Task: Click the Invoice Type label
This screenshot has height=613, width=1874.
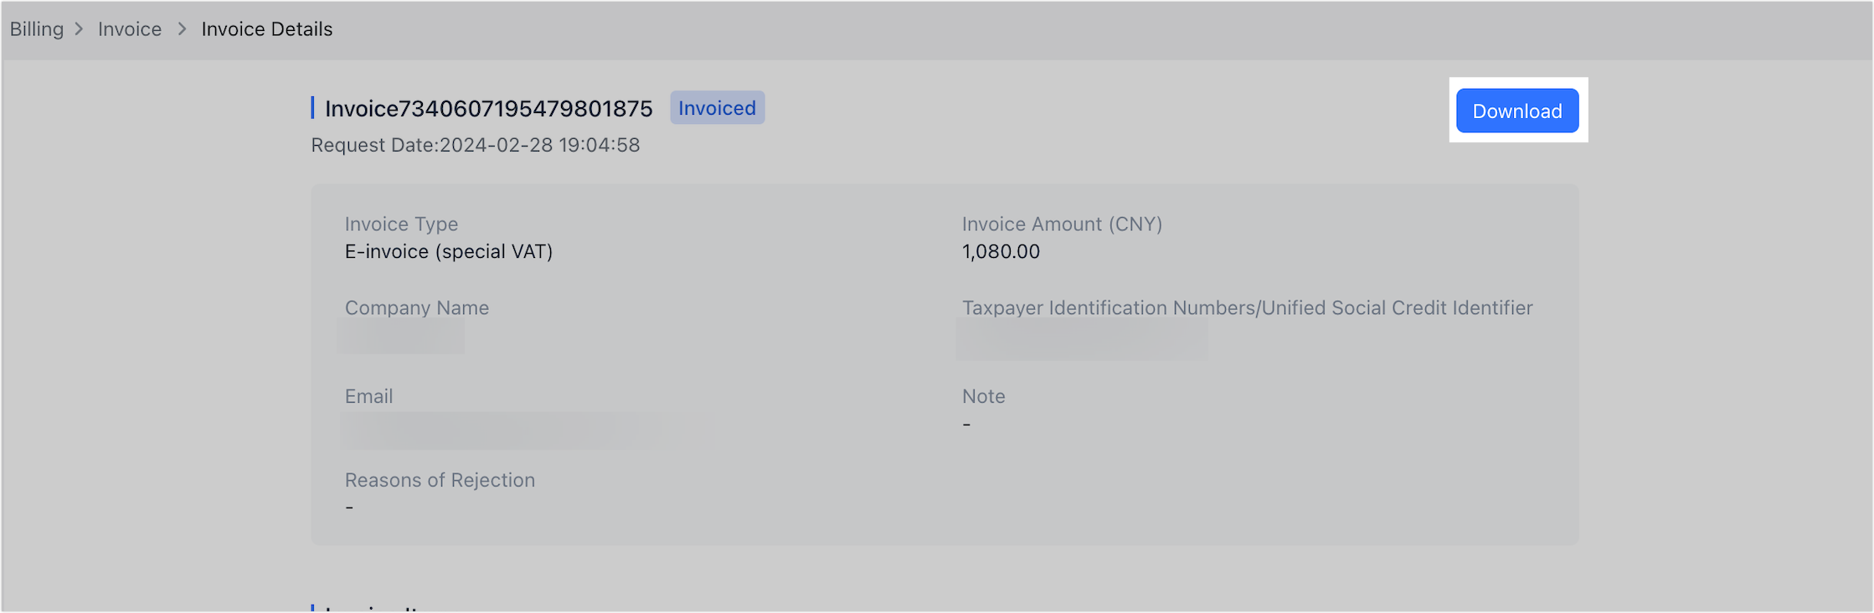Action: point(401,224)
